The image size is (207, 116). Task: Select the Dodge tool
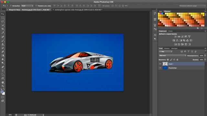pos(3,63)
